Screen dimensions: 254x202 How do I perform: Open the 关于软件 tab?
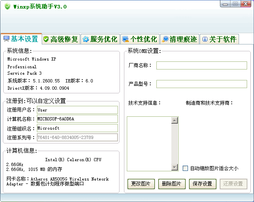pos(219,39)
